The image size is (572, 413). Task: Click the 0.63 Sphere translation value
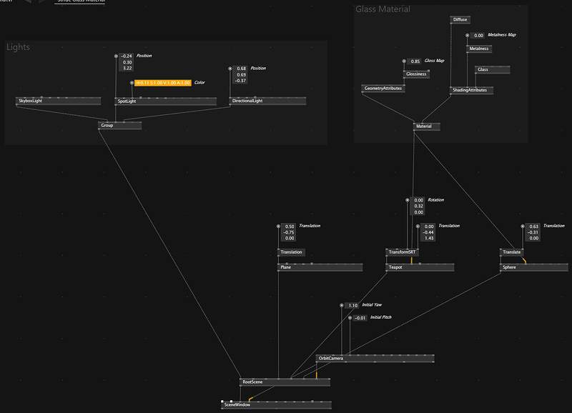[x=533, y=227]
